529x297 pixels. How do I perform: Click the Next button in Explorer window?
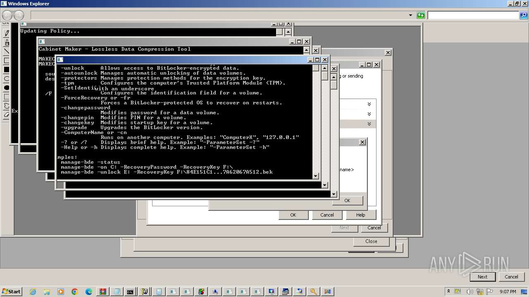pyautogui.click(x=482, y=277)
